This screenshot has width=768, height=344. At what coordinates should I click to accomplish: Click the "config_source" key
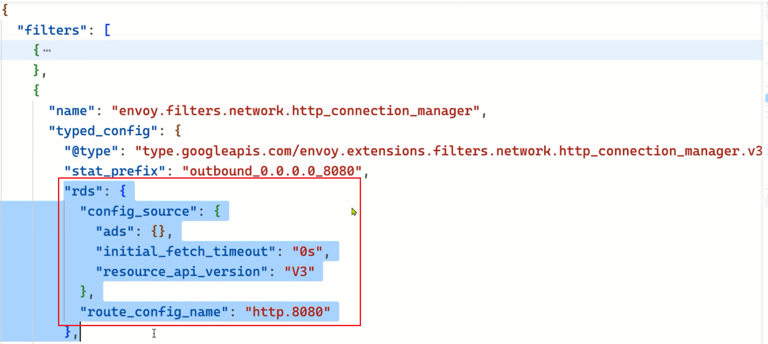tap(139, 211)
